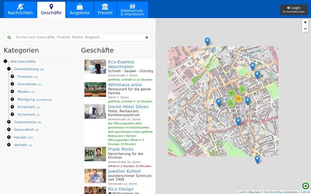The width and height of the screenshot is (311, 194).
Task: Open the Leaflet attribution link
Action: (x=242, y=192)
